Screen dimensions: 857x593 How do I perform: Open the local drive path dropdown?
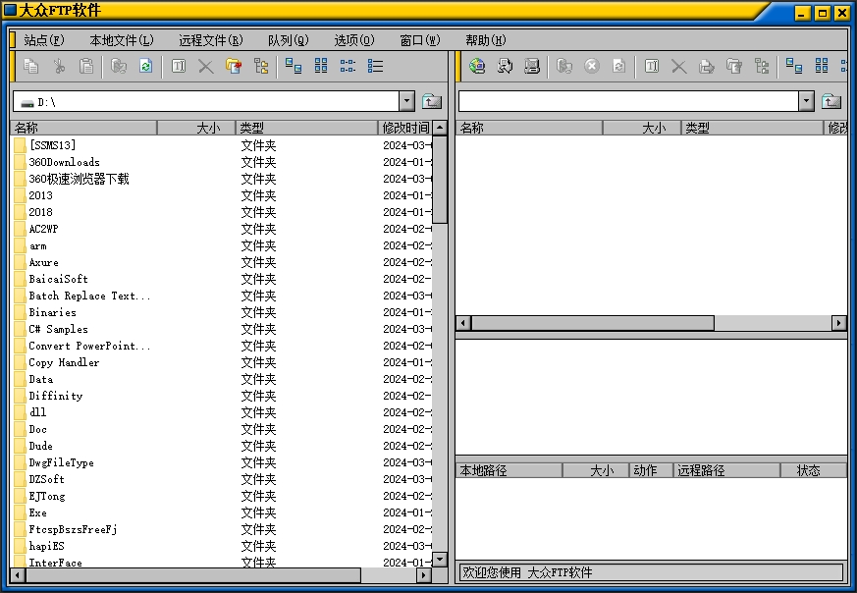pos(406,101)
